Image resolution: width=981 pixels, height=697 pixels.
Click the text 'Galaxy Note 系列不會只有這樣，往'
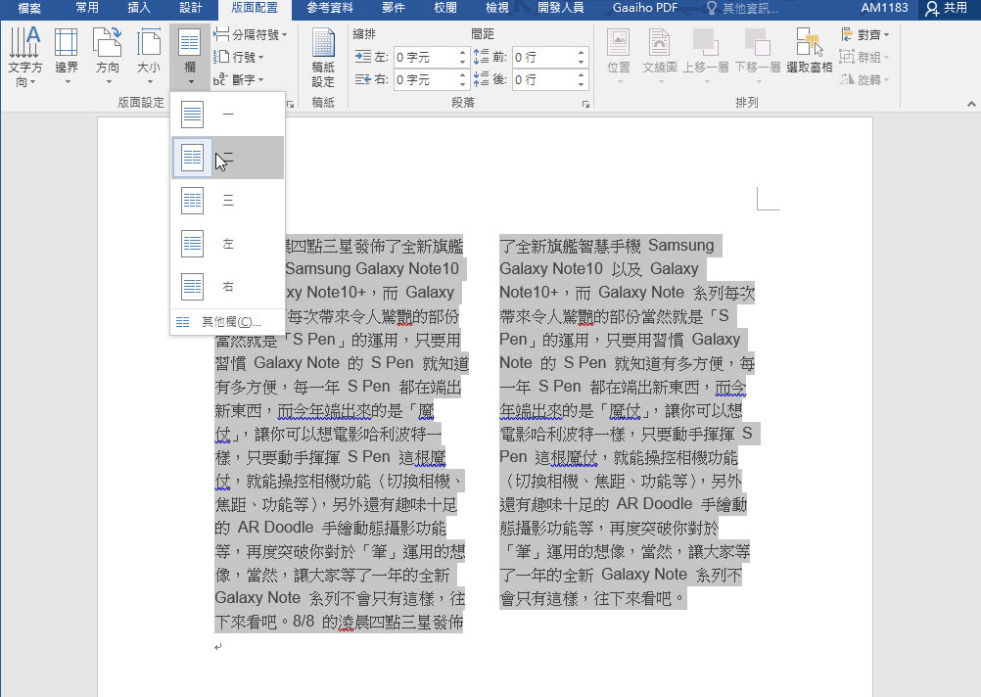point(340,599)
